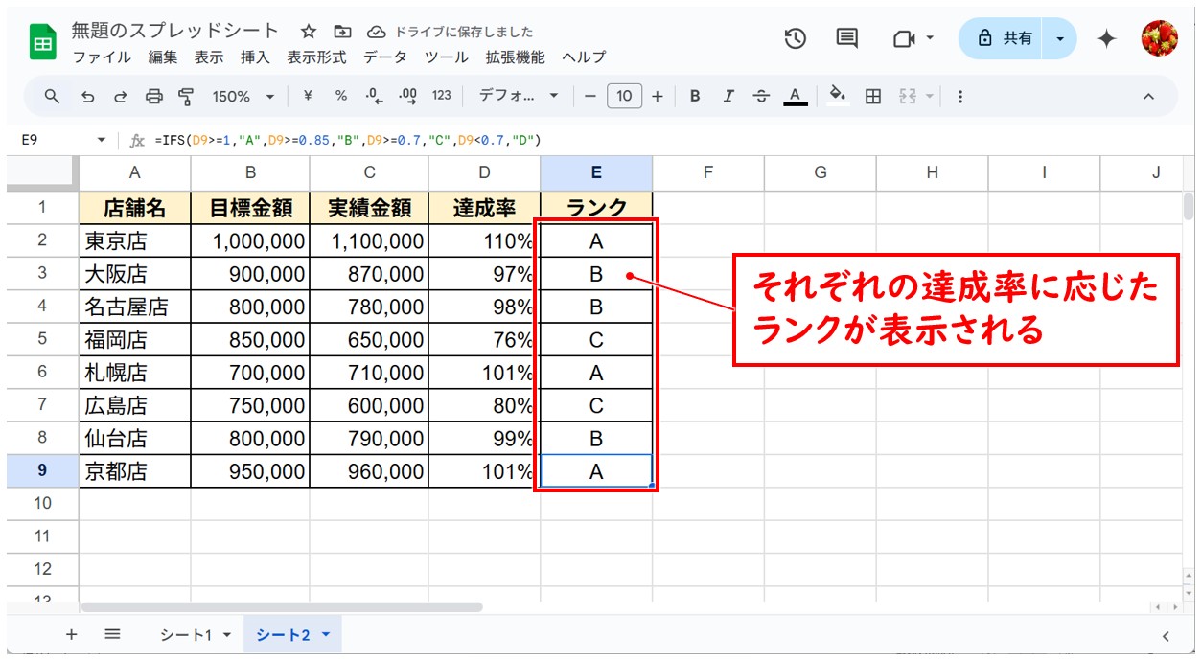The height and width of the screenshot is (660, 1202).
Task: Star the spreadsheet with the star icon
Action: 309,32
